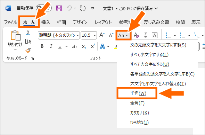Choose すべて大文字にする(U)
Screen dimensions: 205x135
[x=157, y=64]
